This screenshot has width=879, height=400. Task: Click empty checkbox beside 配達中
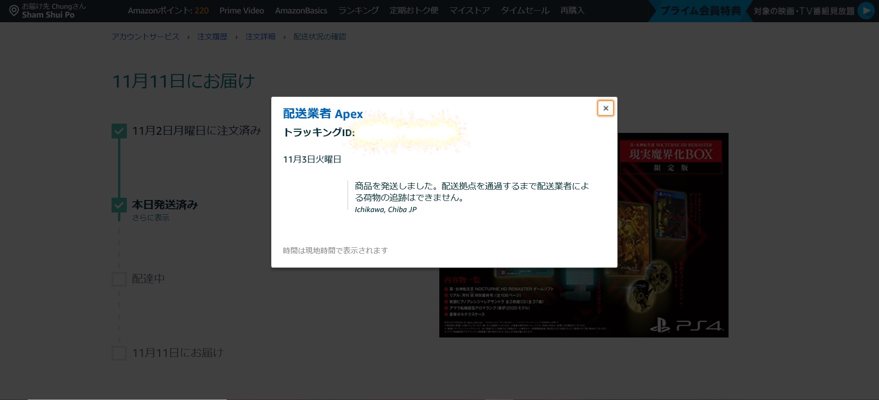[x=119, y=279]
